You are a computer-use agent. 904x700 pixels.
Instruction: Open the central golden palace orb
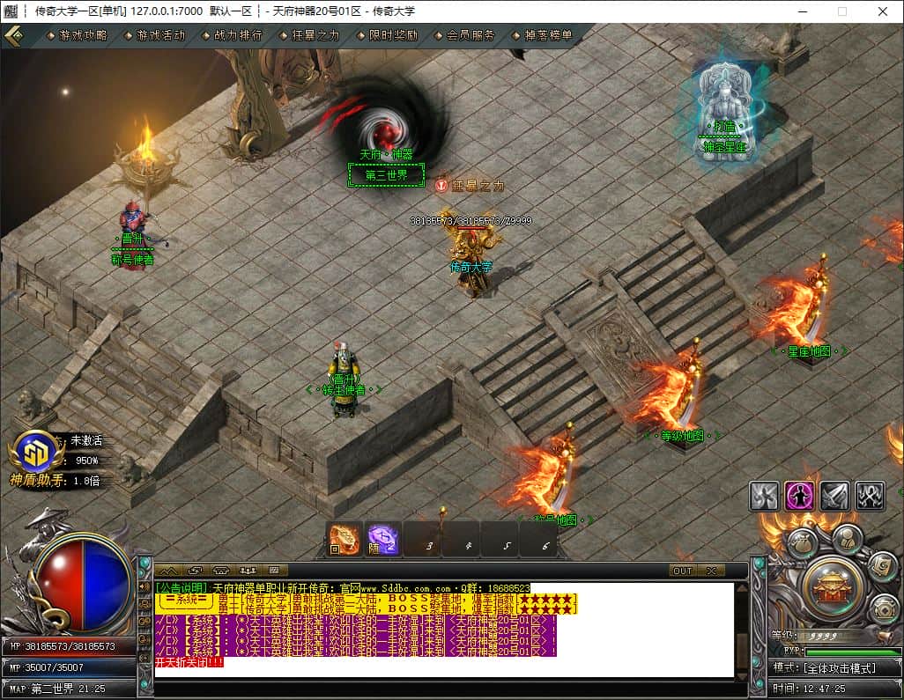(833, 589)
